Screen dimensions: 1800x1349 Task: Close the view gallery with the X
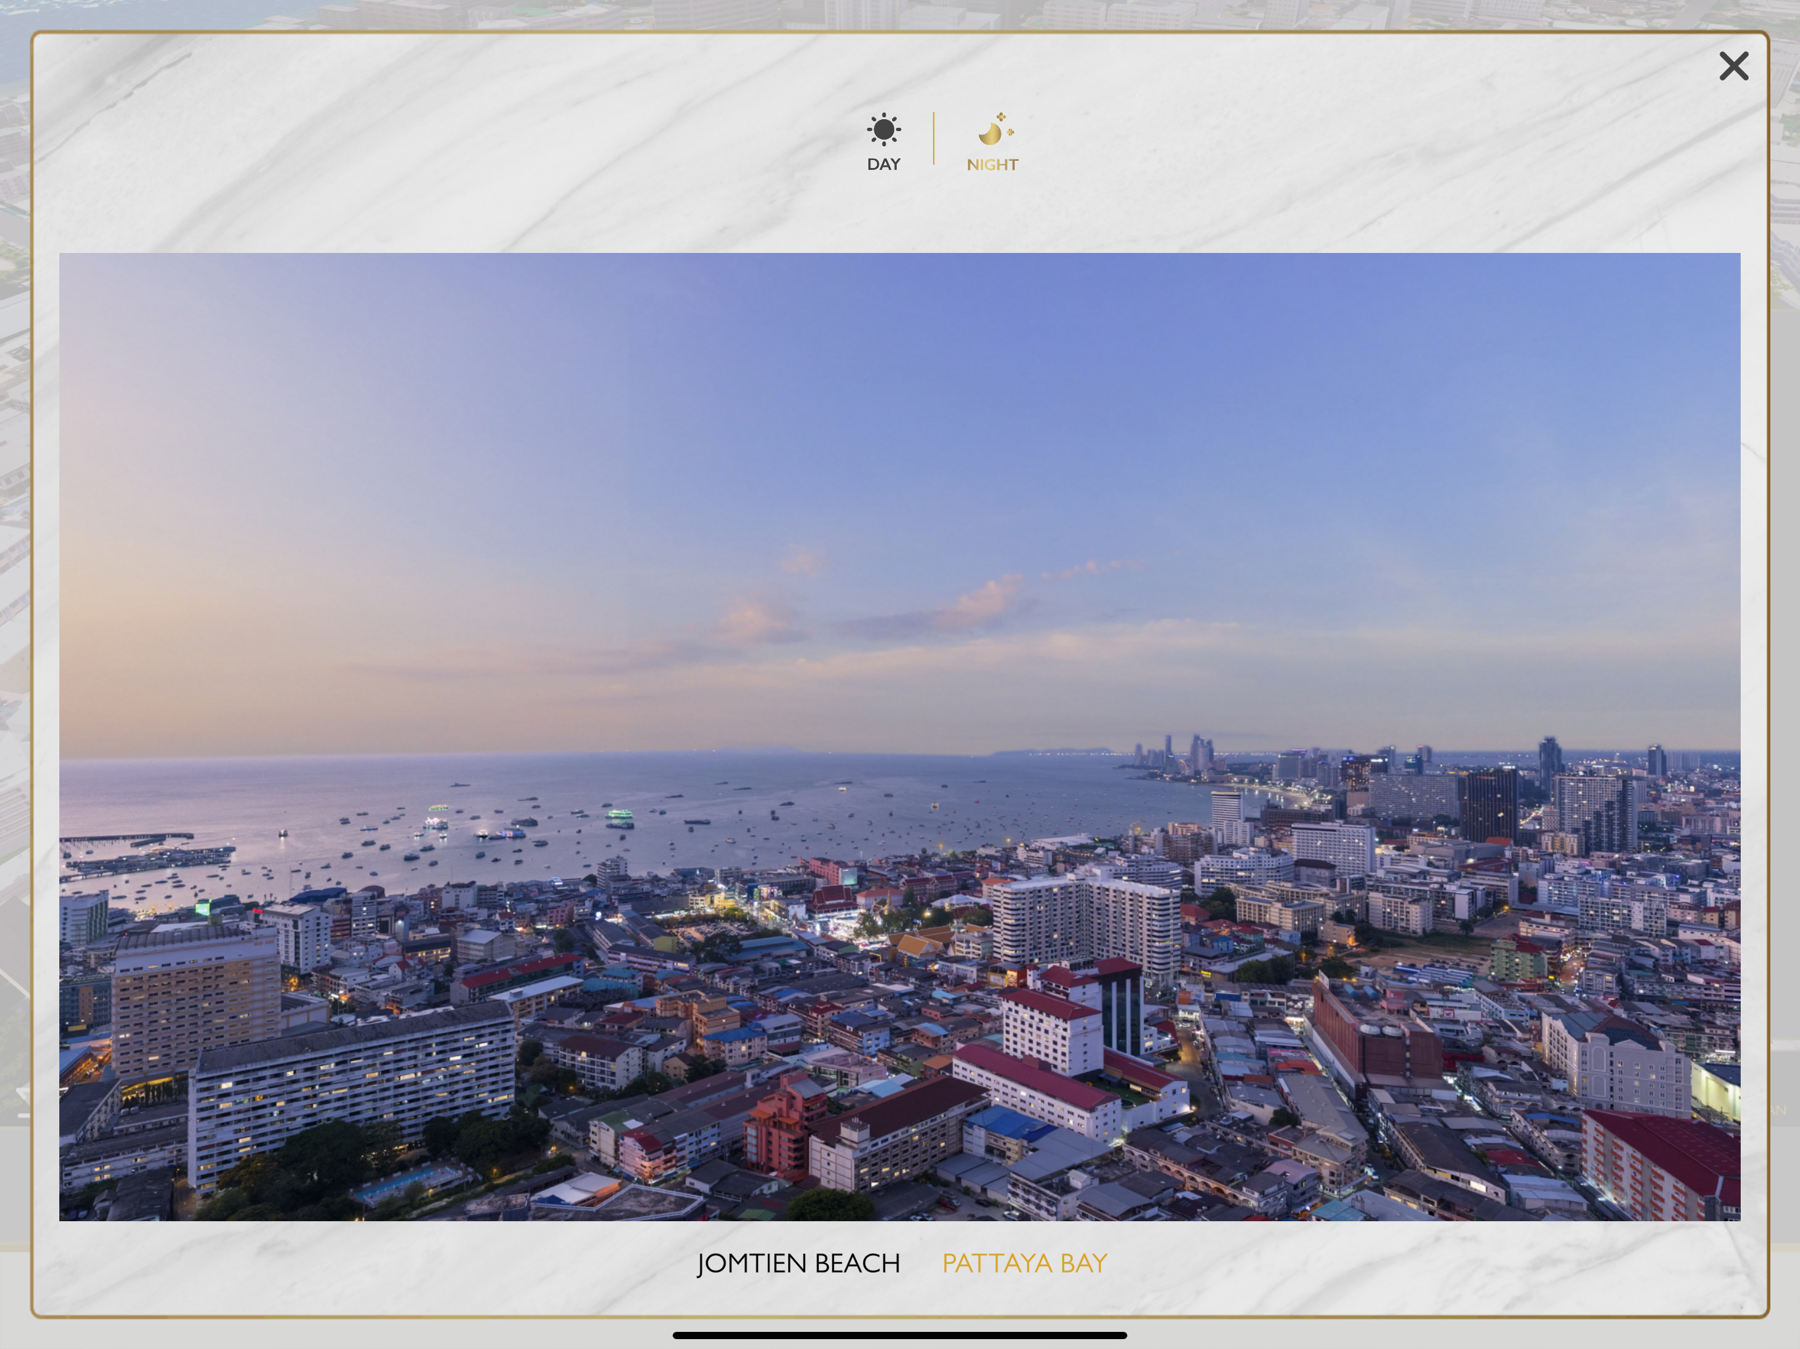1733,66
